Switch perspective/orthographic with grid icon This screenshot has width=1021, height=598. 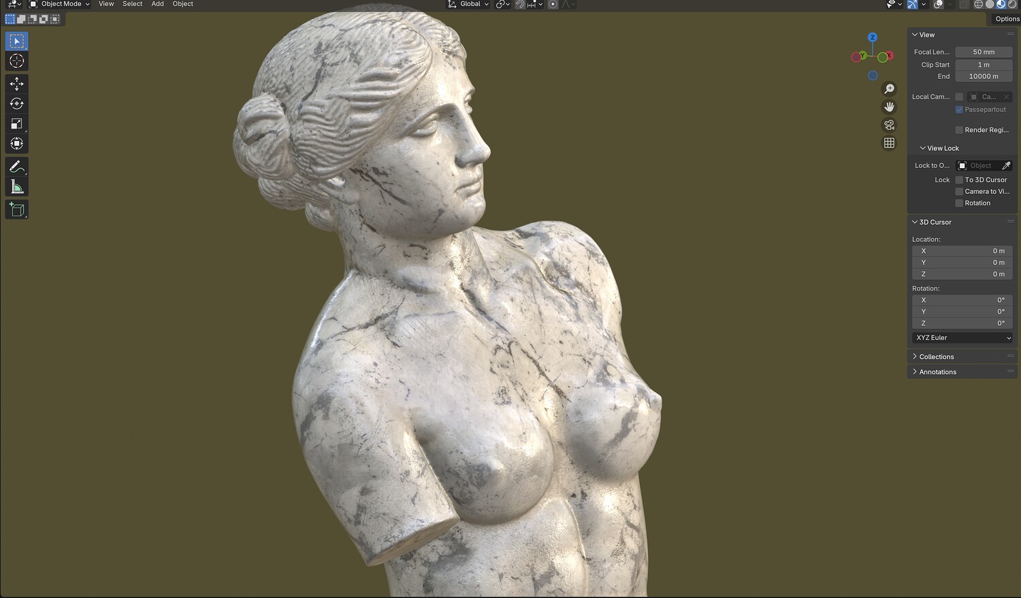click(889, 143)
